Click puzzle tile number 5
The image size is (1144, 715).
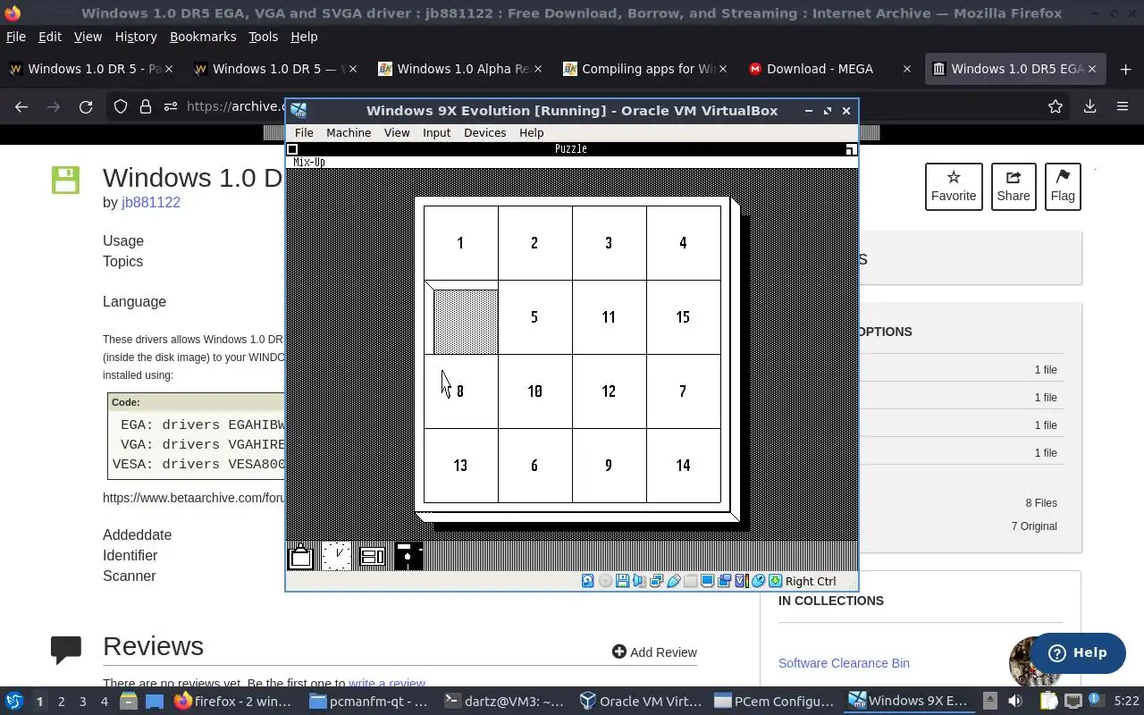[x=534, y=317]
